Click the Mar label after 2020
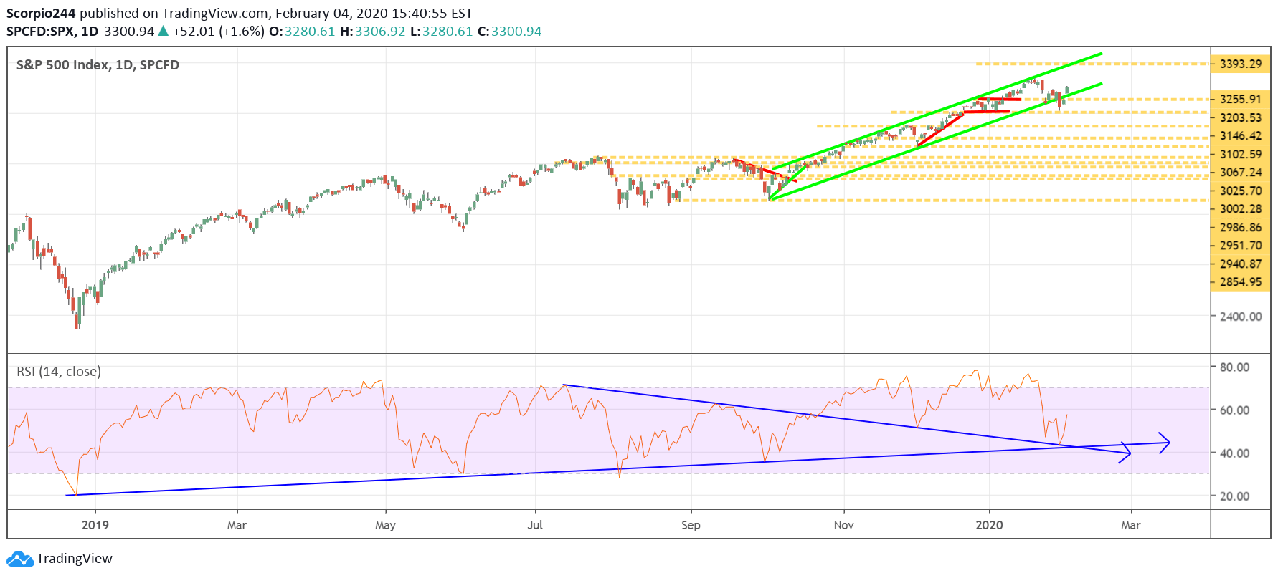1278x578 pixels. pos(1131,525)
